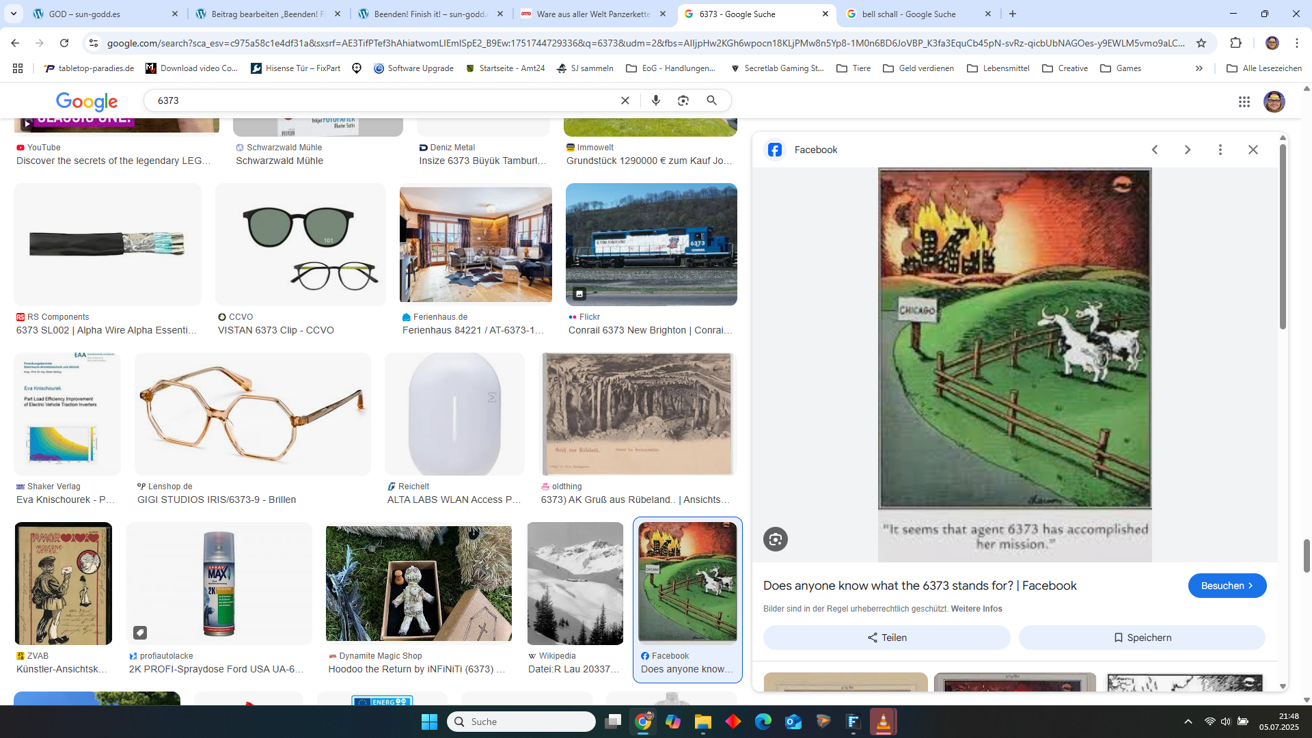1312x738 pixels.
Task: Open a new browser tab
Action: tap(1013, 14)
